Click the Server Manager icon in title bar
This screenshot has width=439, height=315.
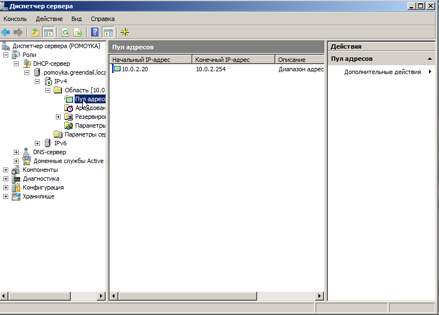[4, 6]
